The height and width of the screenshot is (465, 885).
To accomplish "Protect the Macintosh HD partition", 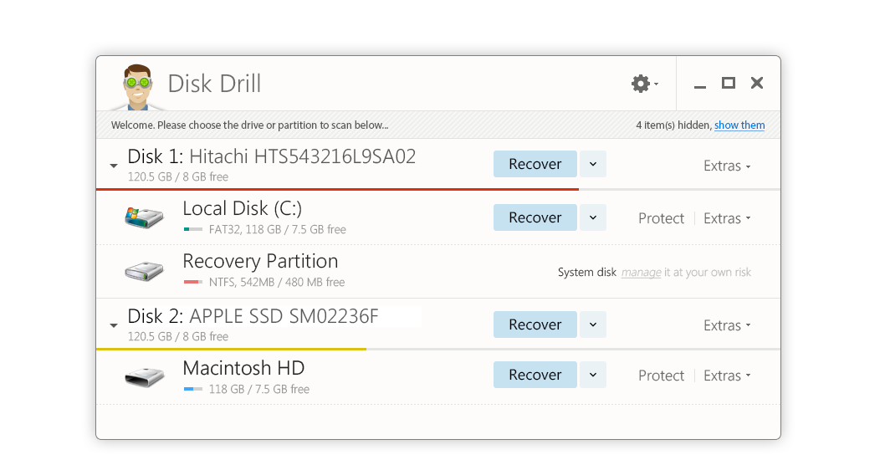I will pos(661,376).
